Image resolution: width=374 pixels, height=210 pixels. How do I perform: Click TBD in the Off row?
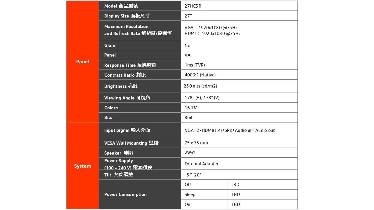(x=235, y=185)
